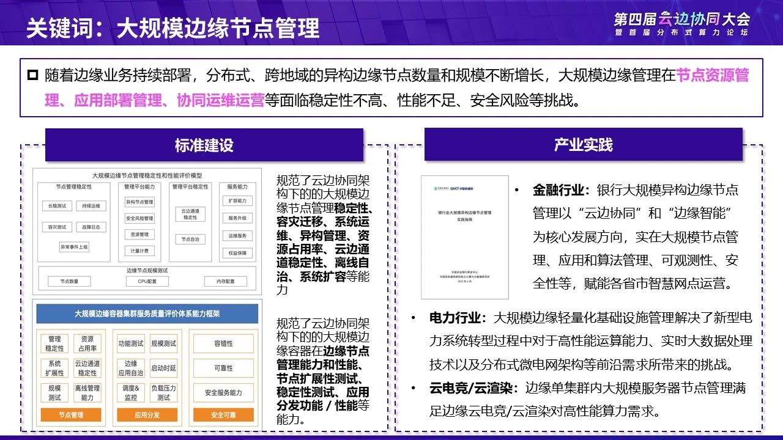Click the 节点管理稳定性 column heading
783x440 pixels.
(74, 186)
